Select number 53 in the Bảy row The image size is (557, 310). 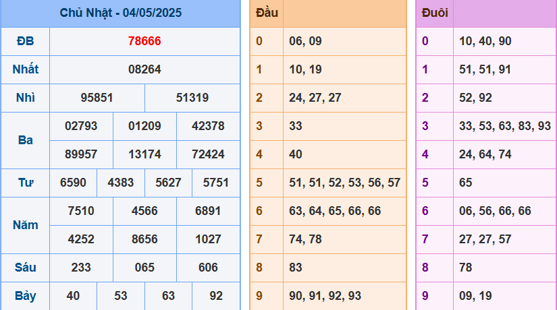coord(121,296)
